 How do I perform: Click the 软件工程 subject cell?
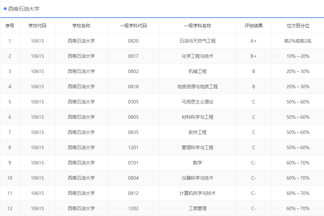click(197, 132)
